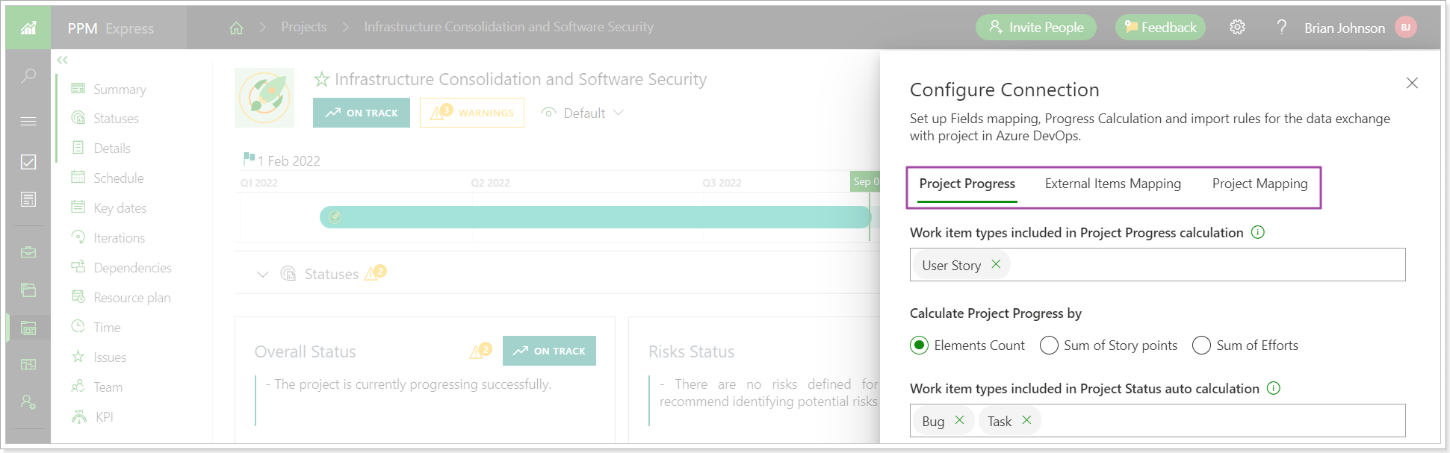Remove the Task tag
1450x453 pixels.
(x=1026, y=420)
